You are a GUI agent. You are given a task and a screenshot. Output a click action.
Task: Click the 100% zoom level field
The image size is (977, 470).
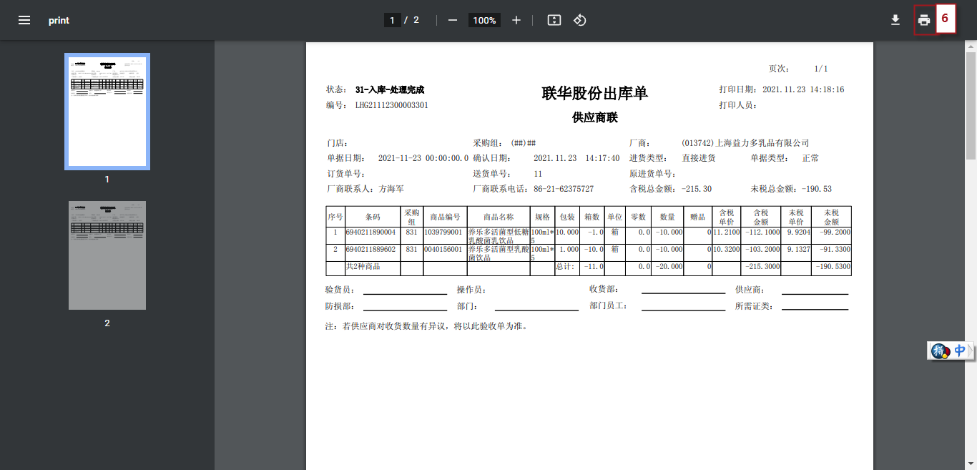(x=484, y=20)
